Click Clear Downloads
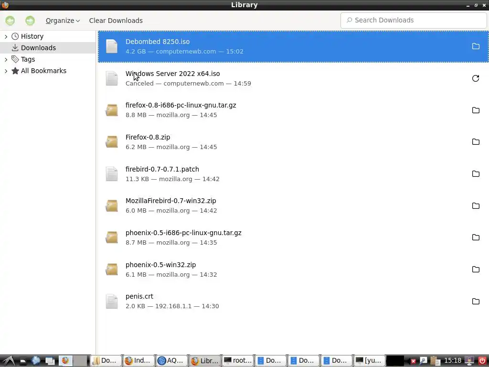This screenshot has height=367, width=489. click(x=116, y=21)
